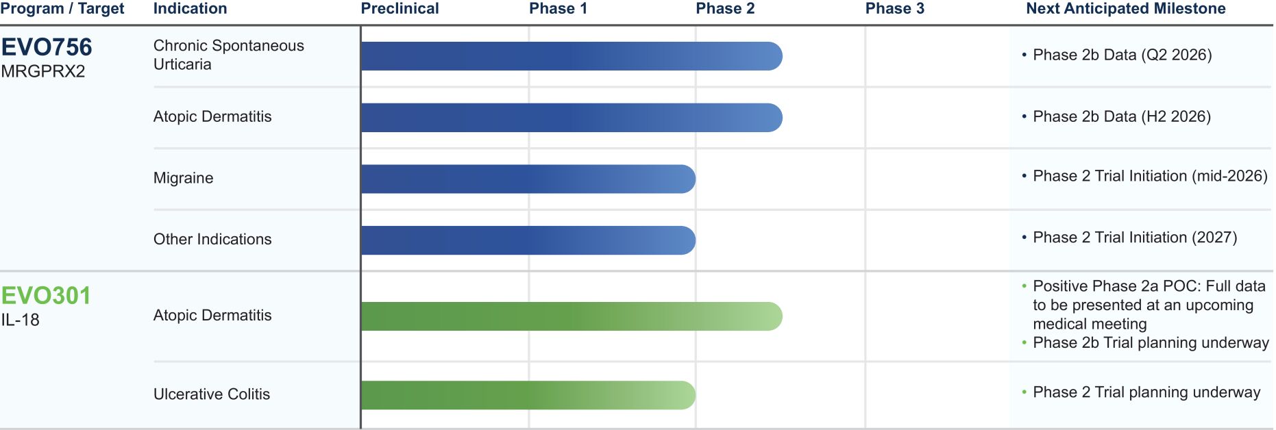Click the Phase 1 column header
1276x430 pixels.
pyautogui.click(x=558, y=9)
